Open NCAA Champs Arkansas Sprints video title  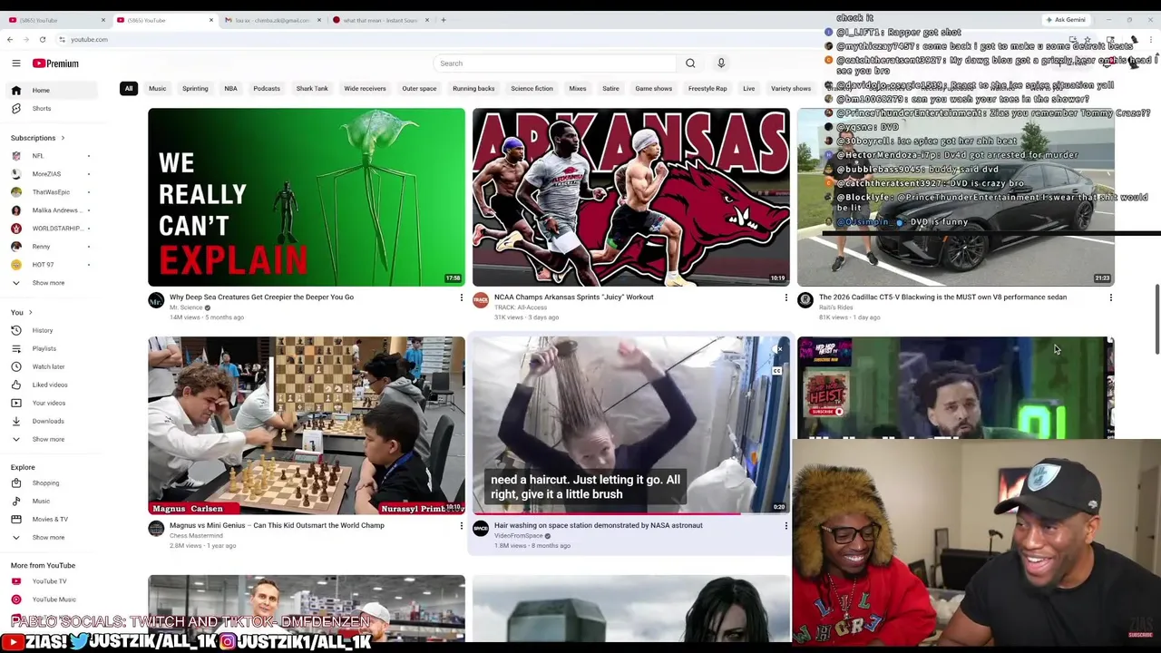coord(573,297)
